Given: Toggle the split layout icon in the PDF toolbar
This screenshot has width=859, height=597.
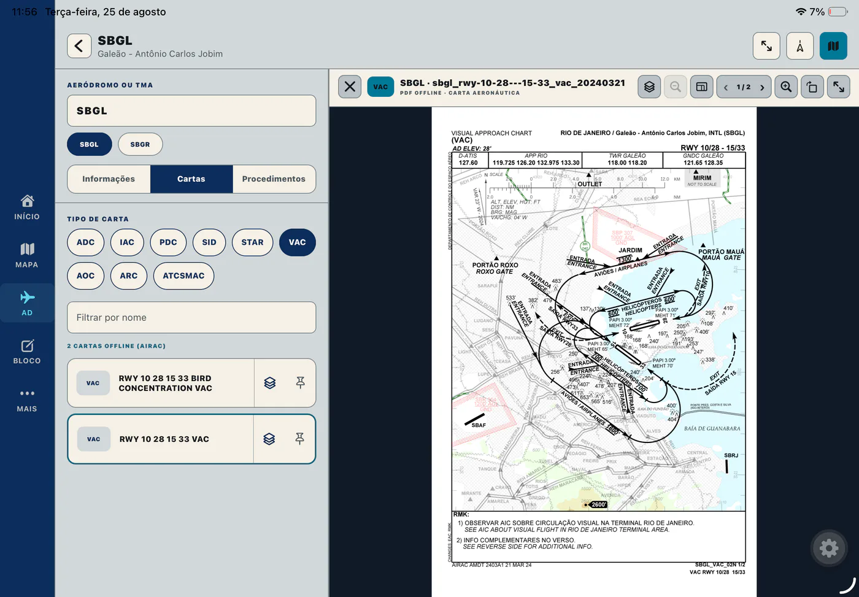Looking at the screenshot, I should coord(701,87).
